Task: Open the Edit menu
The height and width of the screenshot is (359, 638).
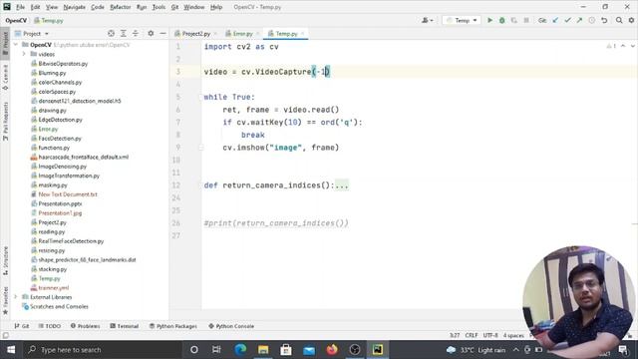Action: tap(36, 7)
